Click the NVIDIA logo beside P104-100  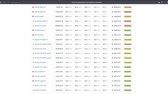(33, 86)
